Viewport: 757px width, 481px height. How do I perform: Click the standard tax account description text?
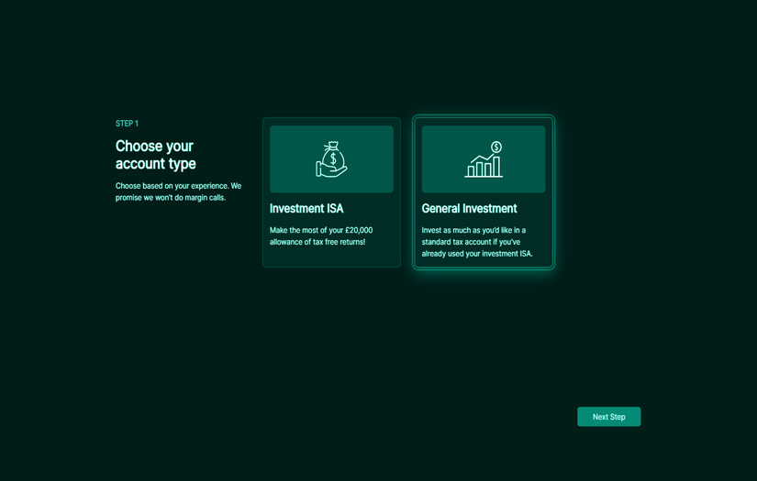point(476,242)
